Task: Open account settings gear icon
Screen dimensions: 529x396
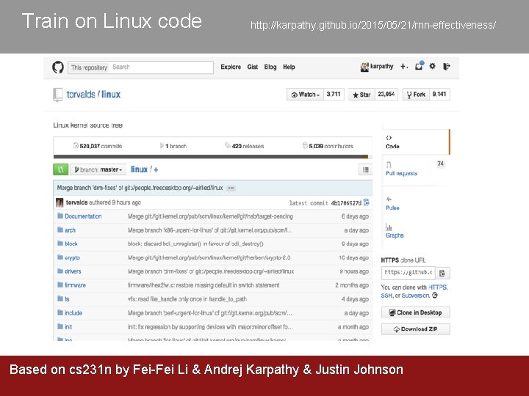Action: click(433, 66)
